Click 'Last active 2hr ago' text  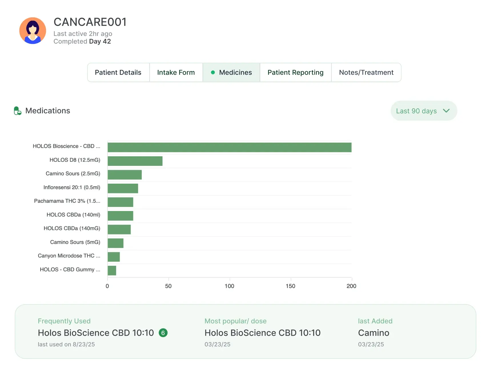(83, 34)
